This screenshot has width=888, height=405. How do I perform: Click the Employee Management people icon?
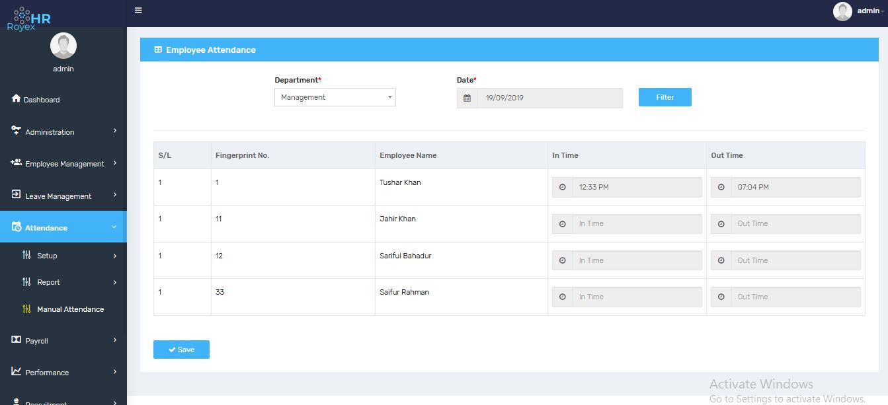click(17, 163)
